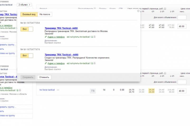Image resolution: width=190 pixels, height=126 pixels.
Task: Click the lower ad's 'и телефон' link in left panel
Action: click(6, 88)
